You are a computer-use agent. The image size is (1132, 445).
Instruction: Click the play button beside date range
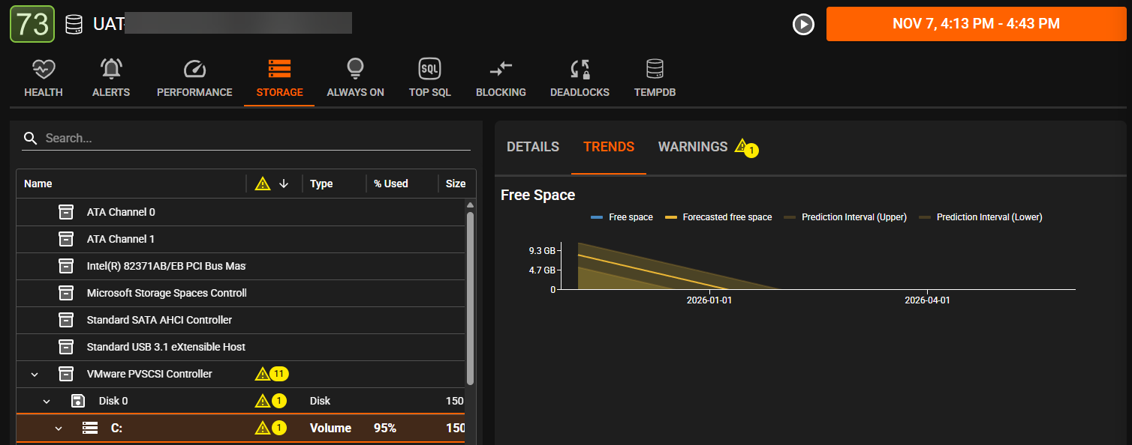click(803, 25)
